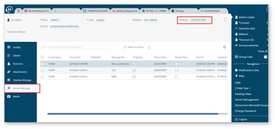The height and width of the screenshot is (129, 275).
Task: Click the Map pin icon
Action: coord(237,76)
